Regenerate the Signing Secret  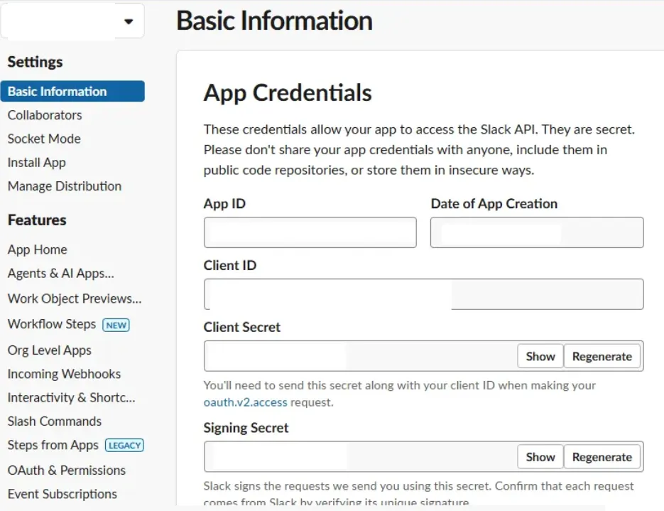click(x=602, y=457)
